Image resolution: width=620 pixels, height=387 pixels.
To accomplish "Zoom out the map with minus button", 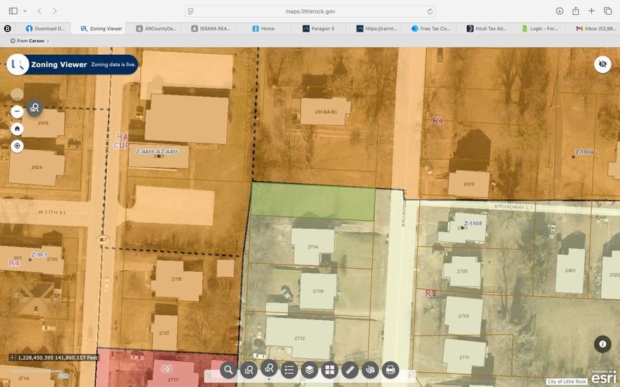I will click(x=18, y=111).
